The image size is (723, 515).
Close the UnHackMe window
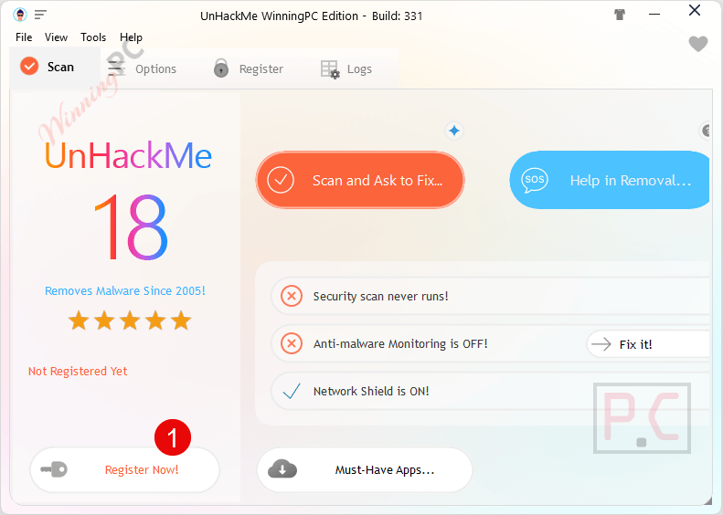pos(695,10)
